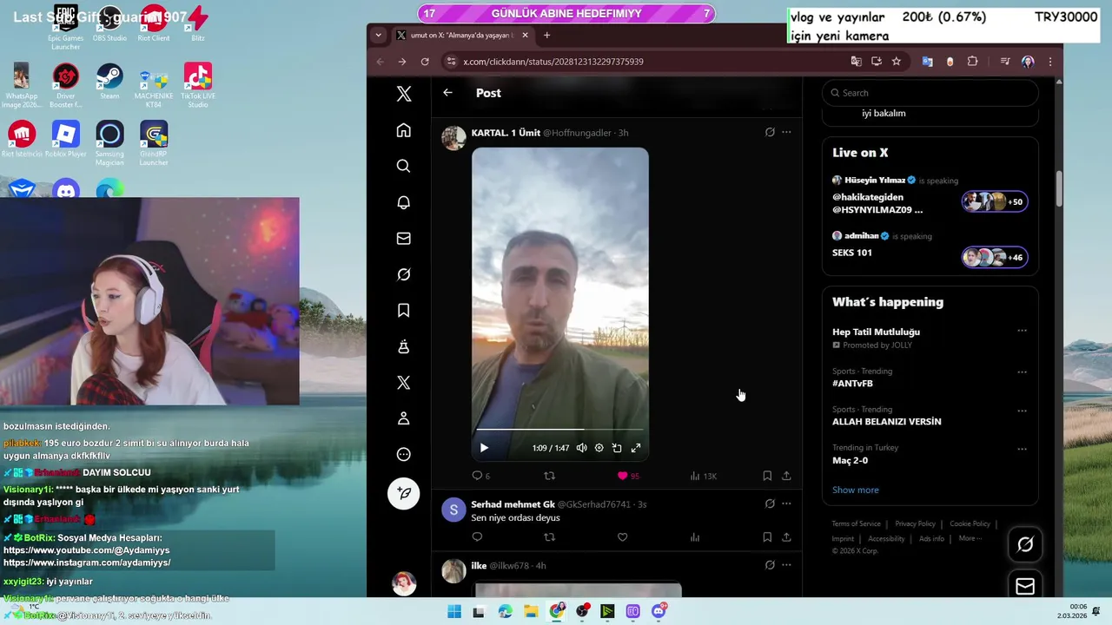Expand the video to fullscreen

pyautogui.click(x=636, y=448)
